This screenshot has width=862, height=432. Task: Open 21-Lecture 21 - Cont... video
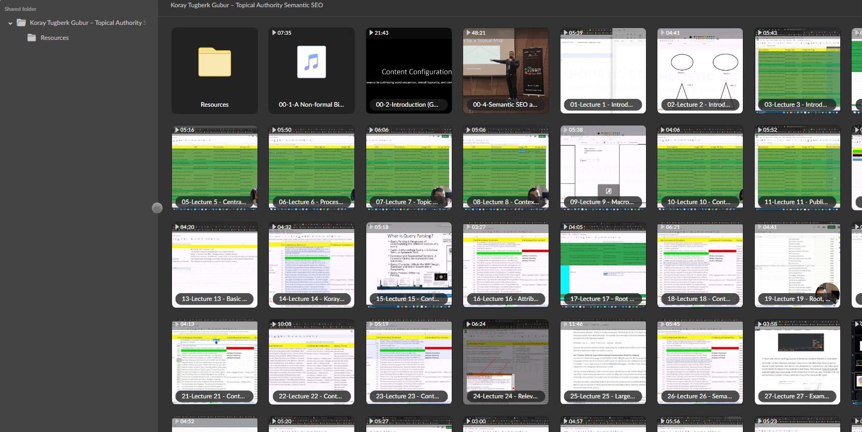214,362
